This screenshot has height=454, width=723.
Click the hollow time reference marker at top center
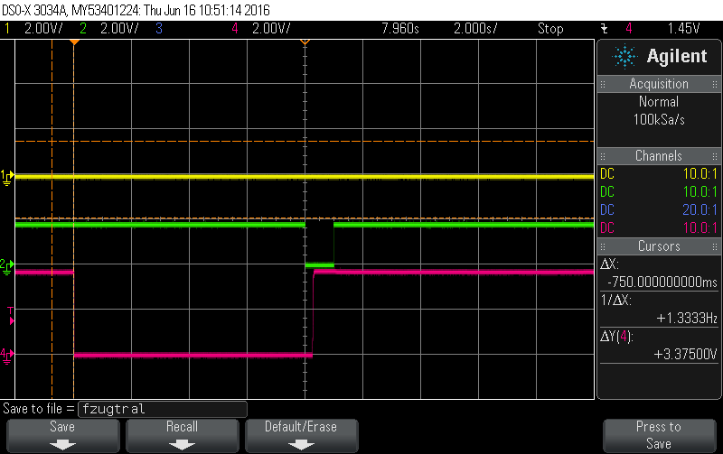point(305,42)
